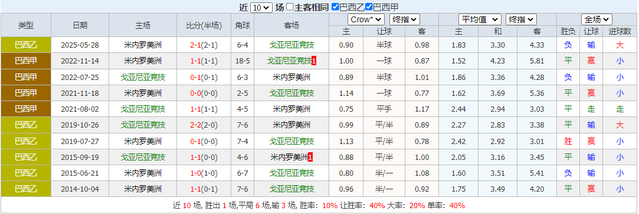Click draw odds 4.23
This screenshot has height=214, width=639.
[497, 61]
